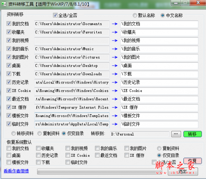This screenshot has width=206, height=179.
Task: Check 模板文件 under 恢复系统默认
Action: pos(9,162)
